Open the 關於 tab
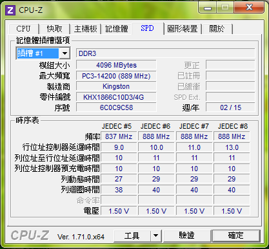 click(217, 29)
